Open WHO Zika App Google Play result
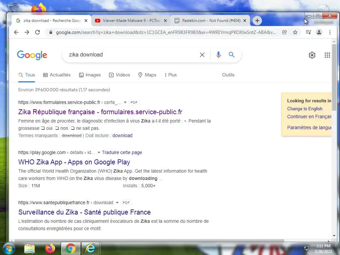 point(74,162)
